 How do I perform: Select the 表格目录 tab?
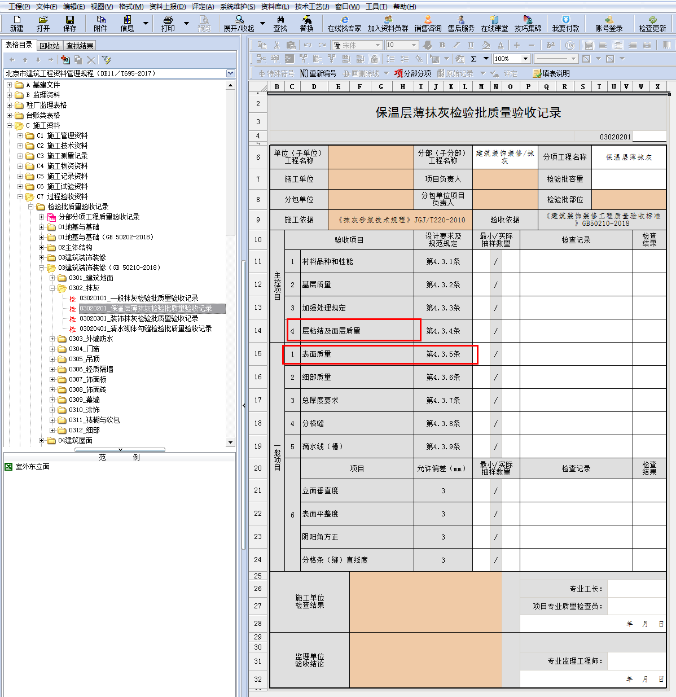tap(19, 45)
